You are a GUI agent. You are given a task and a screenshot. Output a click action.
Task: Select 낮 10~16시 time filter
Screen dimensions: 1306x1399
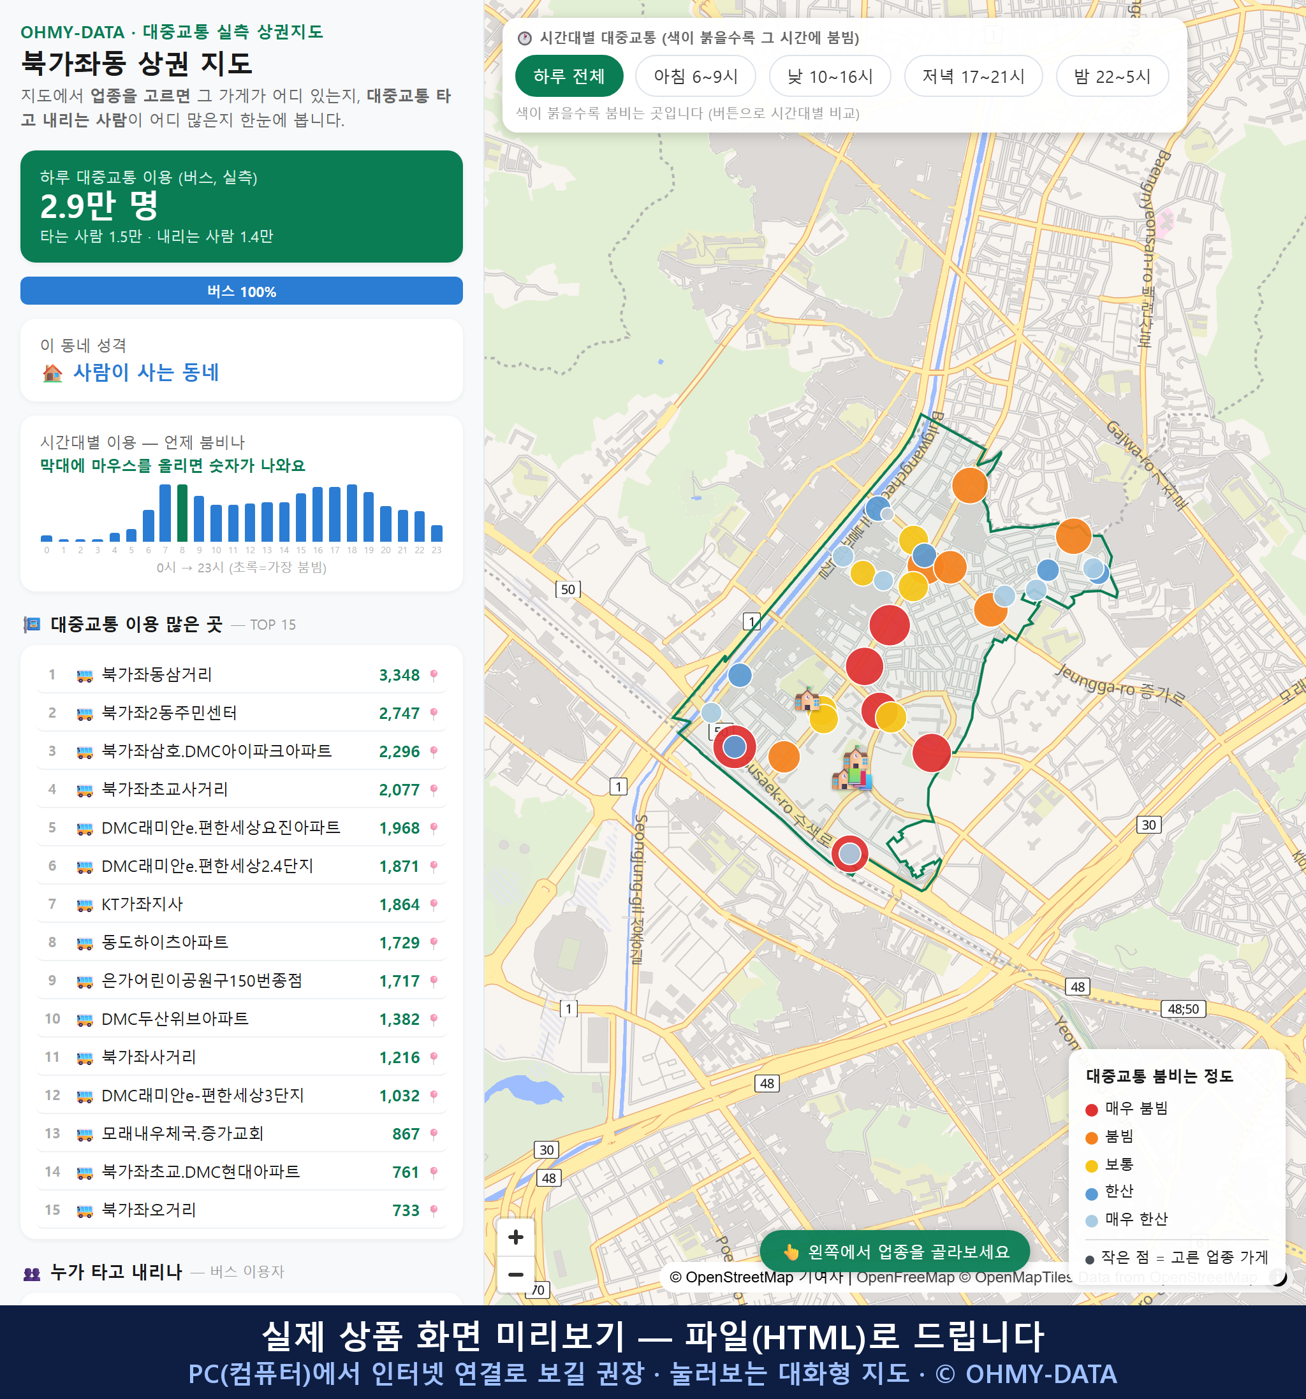pos(830,76)
